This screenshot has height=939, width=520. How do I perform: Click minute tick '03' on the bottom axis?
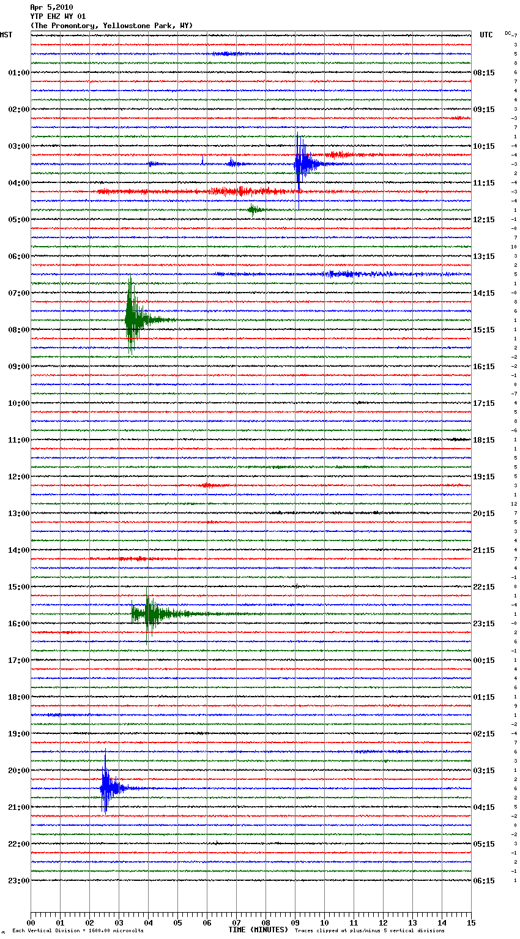coord(119,922)
